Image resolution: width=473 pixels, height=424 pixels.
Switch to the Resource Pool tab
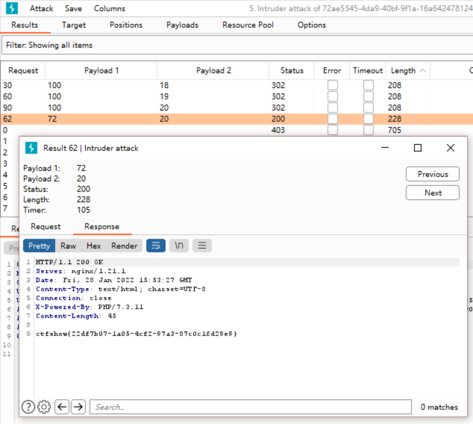coord(248,25)
